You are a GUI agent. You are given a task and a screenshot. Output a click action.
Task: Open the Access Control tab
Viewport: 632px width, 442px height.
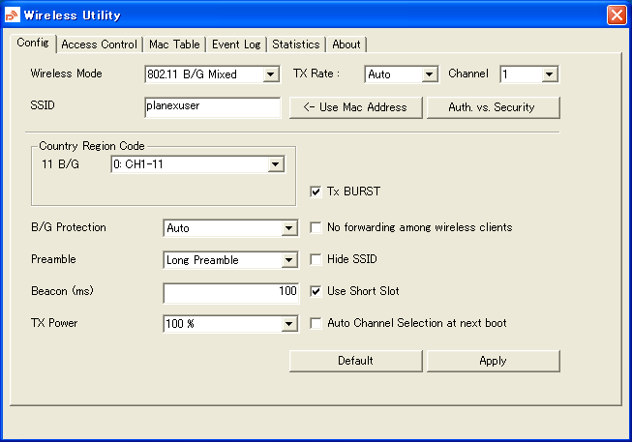click(99, 44)
